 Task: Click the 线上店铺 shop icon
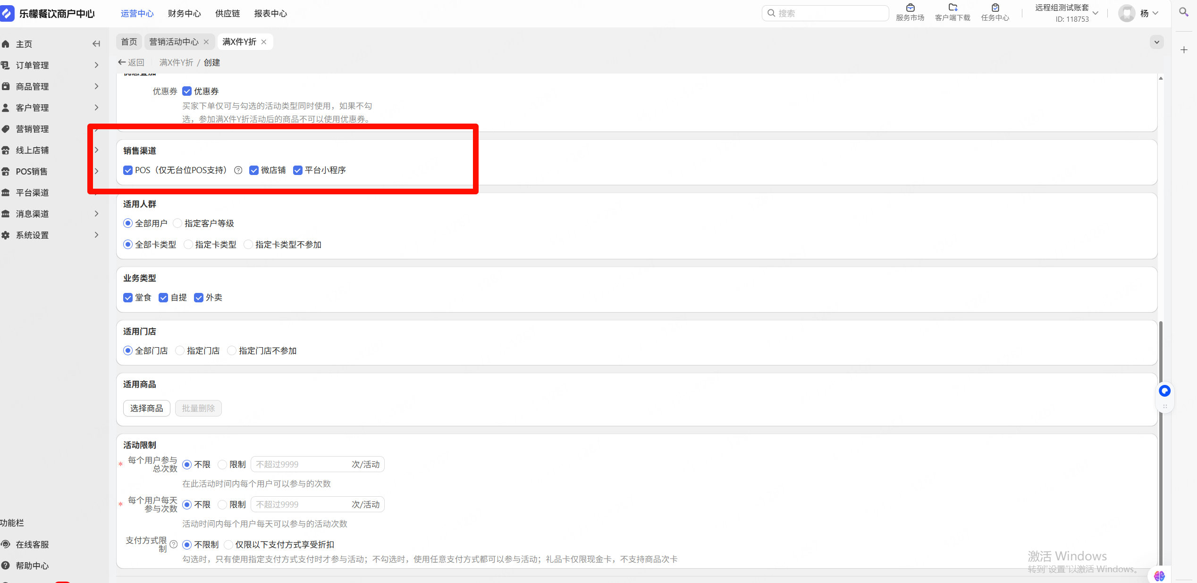[6, 150]
